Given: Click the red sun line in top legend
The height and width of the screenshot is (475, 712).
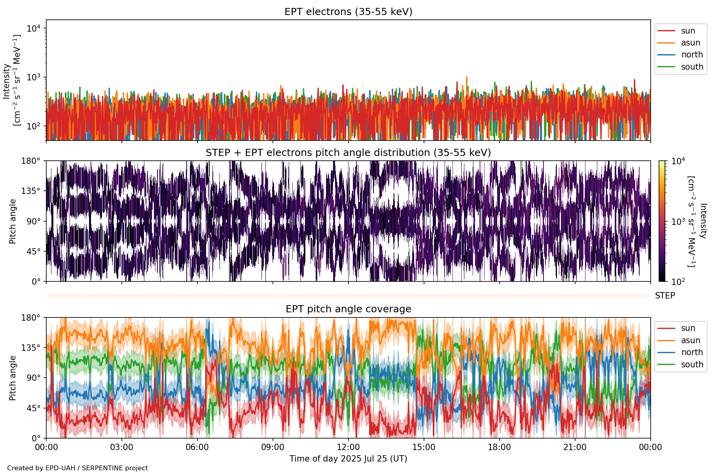Looking at the screenshot, I should click(666, 31).
